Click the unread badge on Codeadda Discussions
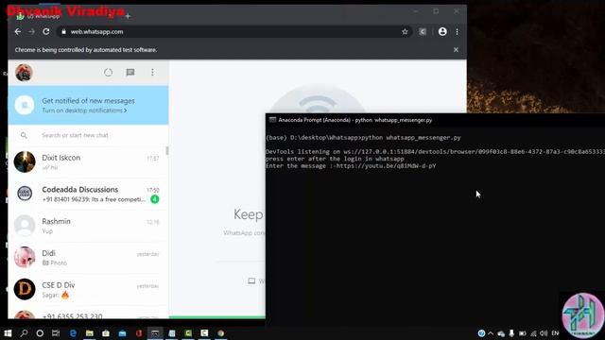The image size is (605, 340). click(x=155, y=199)
